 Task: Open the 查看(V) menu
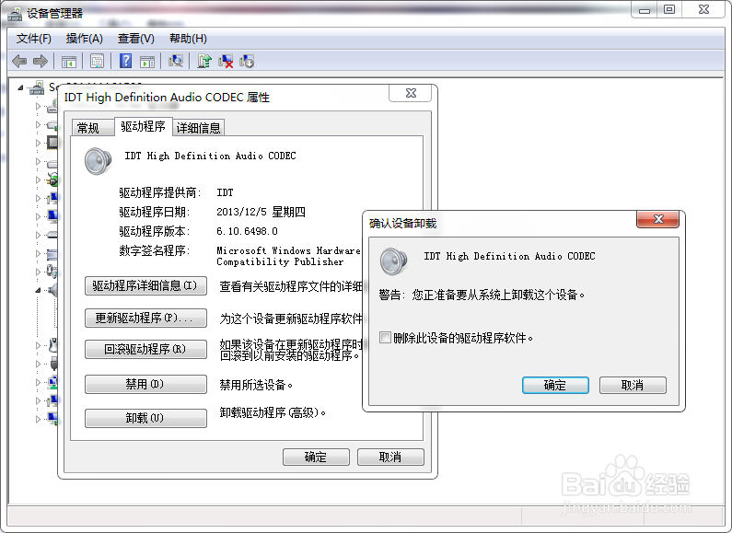(x=136, y=39)
